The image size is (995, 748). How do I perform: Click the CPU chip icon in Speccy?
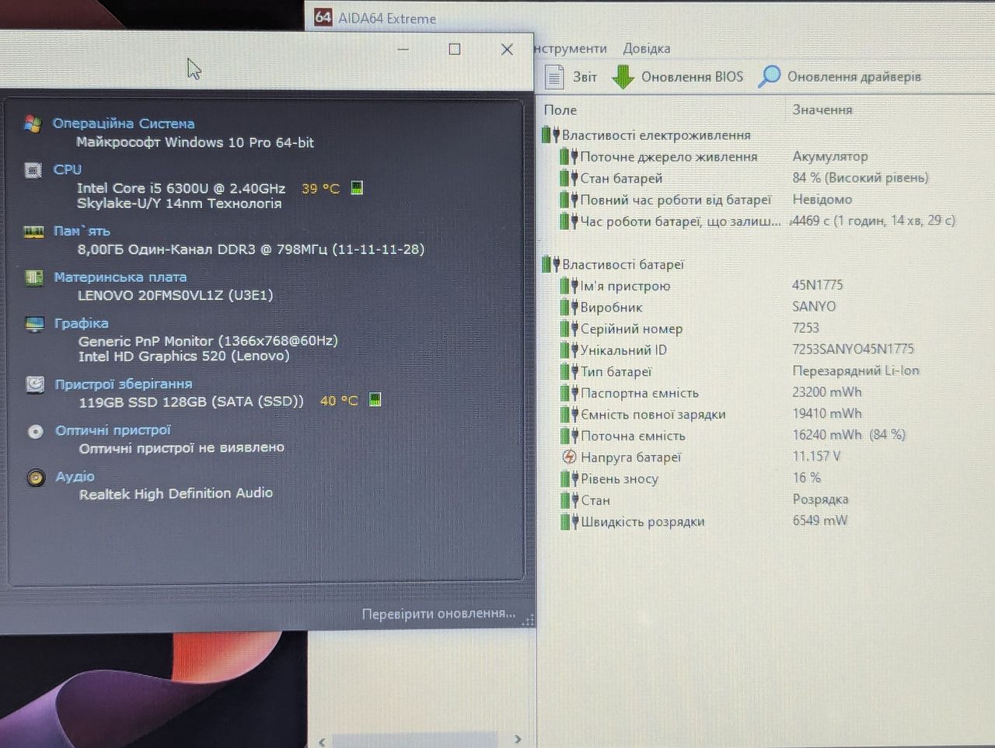point(33,170)
